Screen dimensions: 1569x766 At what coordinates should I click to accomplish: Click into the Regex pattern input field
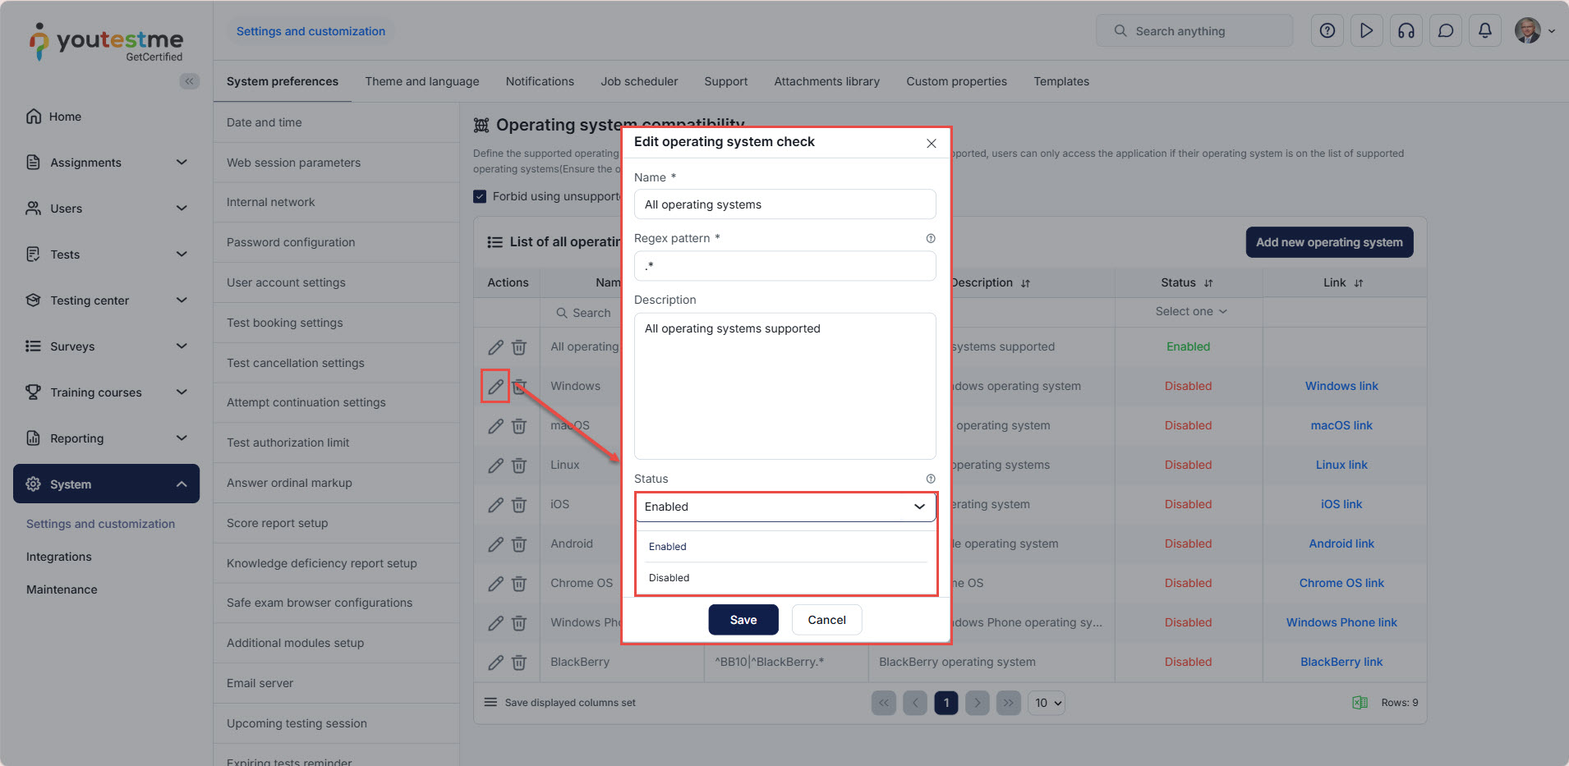click(x=784, y=266)
